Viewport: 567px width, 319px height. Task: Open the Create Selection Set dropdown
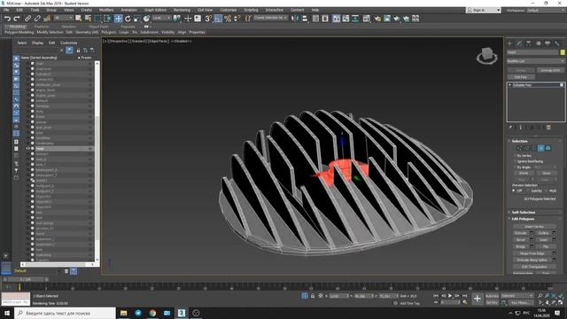270,18
